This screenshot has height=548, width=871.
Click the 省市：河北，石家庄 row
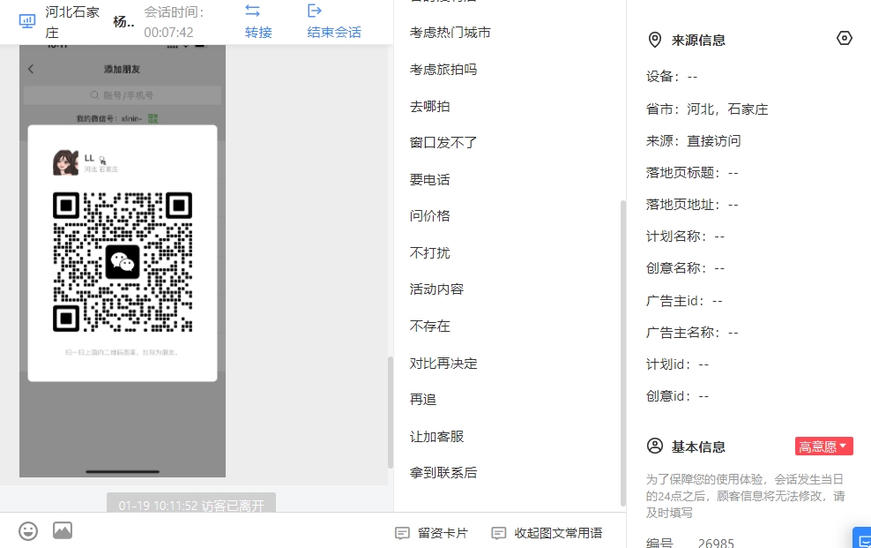click(x=707, y=109)
